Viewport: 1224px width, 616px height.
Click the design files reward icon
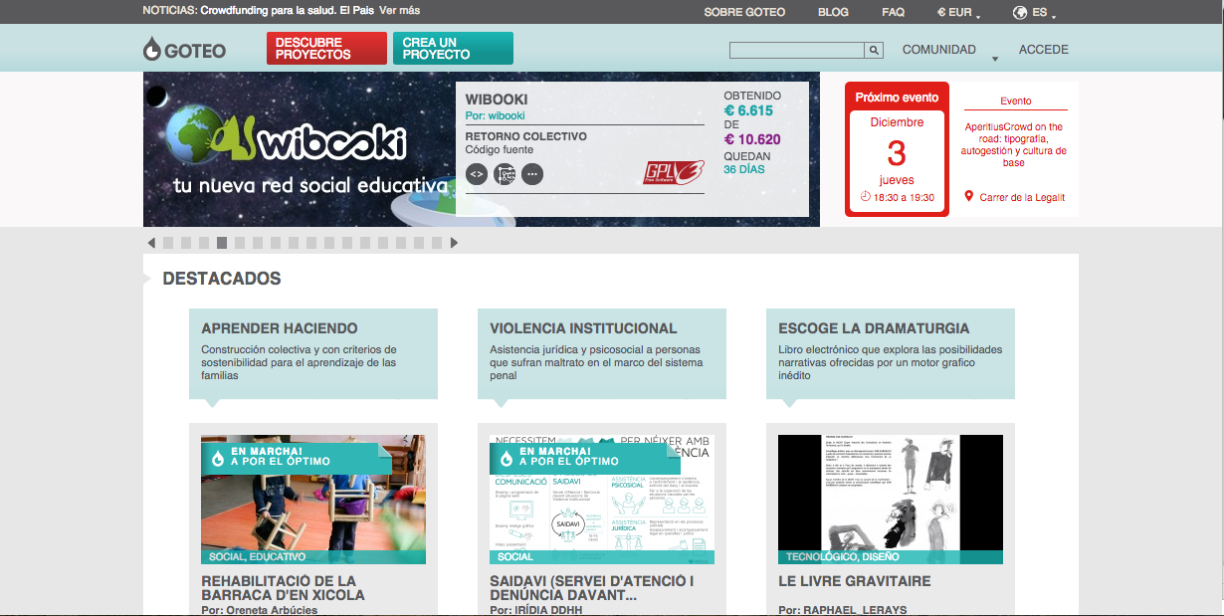tap(505, 174)
